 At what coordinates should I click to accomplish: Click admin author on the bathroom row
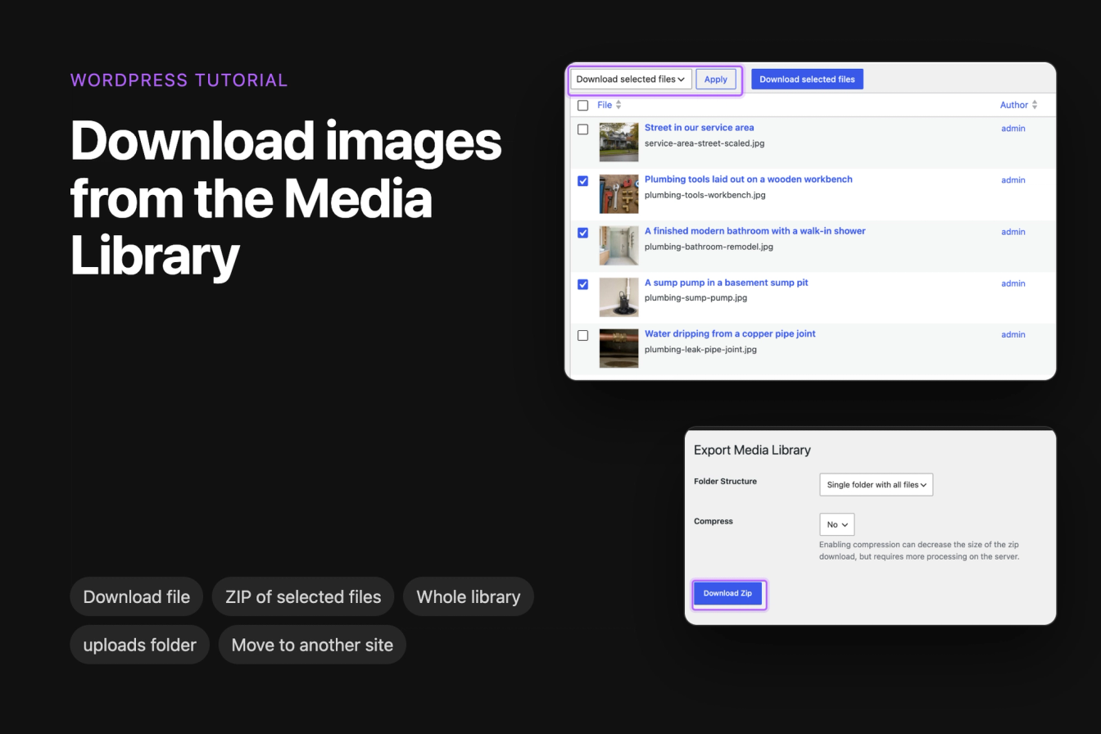(1013, 232)
